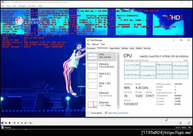The image size is (193, 136).
Task: Click the status icon beside Playing
Action: (2, 127)
